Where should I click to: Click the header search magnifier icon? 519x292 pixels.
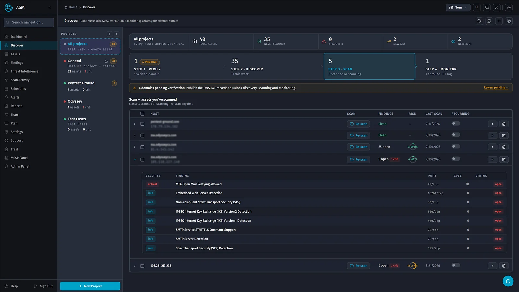(x=487, y=7)
